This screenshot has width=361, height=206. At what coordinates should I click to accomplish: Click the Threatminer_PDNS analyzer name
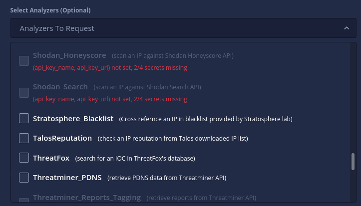click(67, 178)
